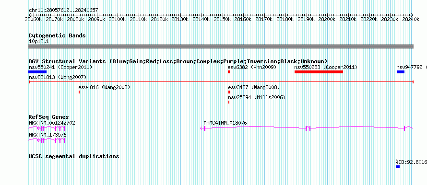
Task: Open the esv6382 (Ahn2009) label
Action: coord(252,67)
